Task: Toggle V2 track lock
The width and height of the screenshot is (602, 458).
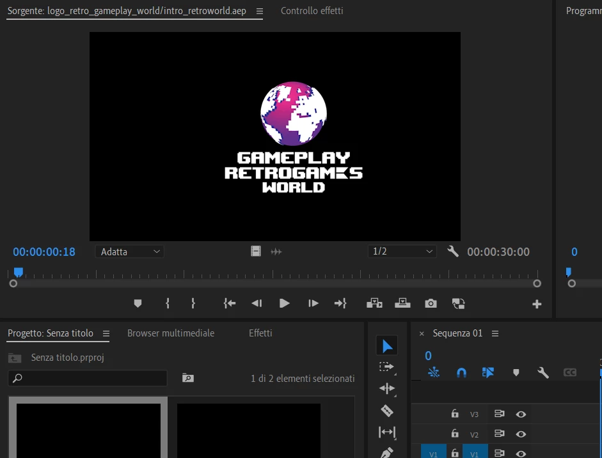Action: point(455,434)
